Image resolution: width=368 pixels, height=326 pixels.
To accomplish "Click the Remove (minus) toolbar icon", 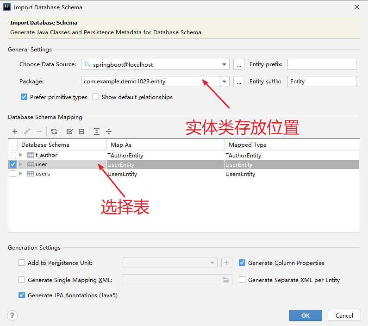I will pos(39,132).
